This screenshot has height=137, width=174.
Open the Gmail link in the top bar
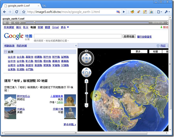pos(55,27)
